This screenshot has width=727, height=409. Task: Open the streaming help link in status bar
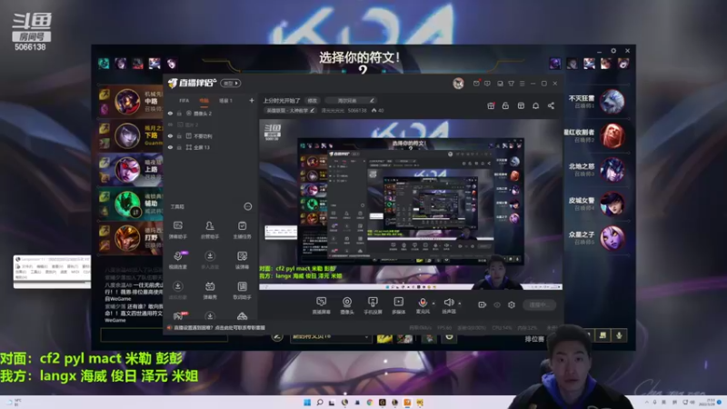click(219, 327)
